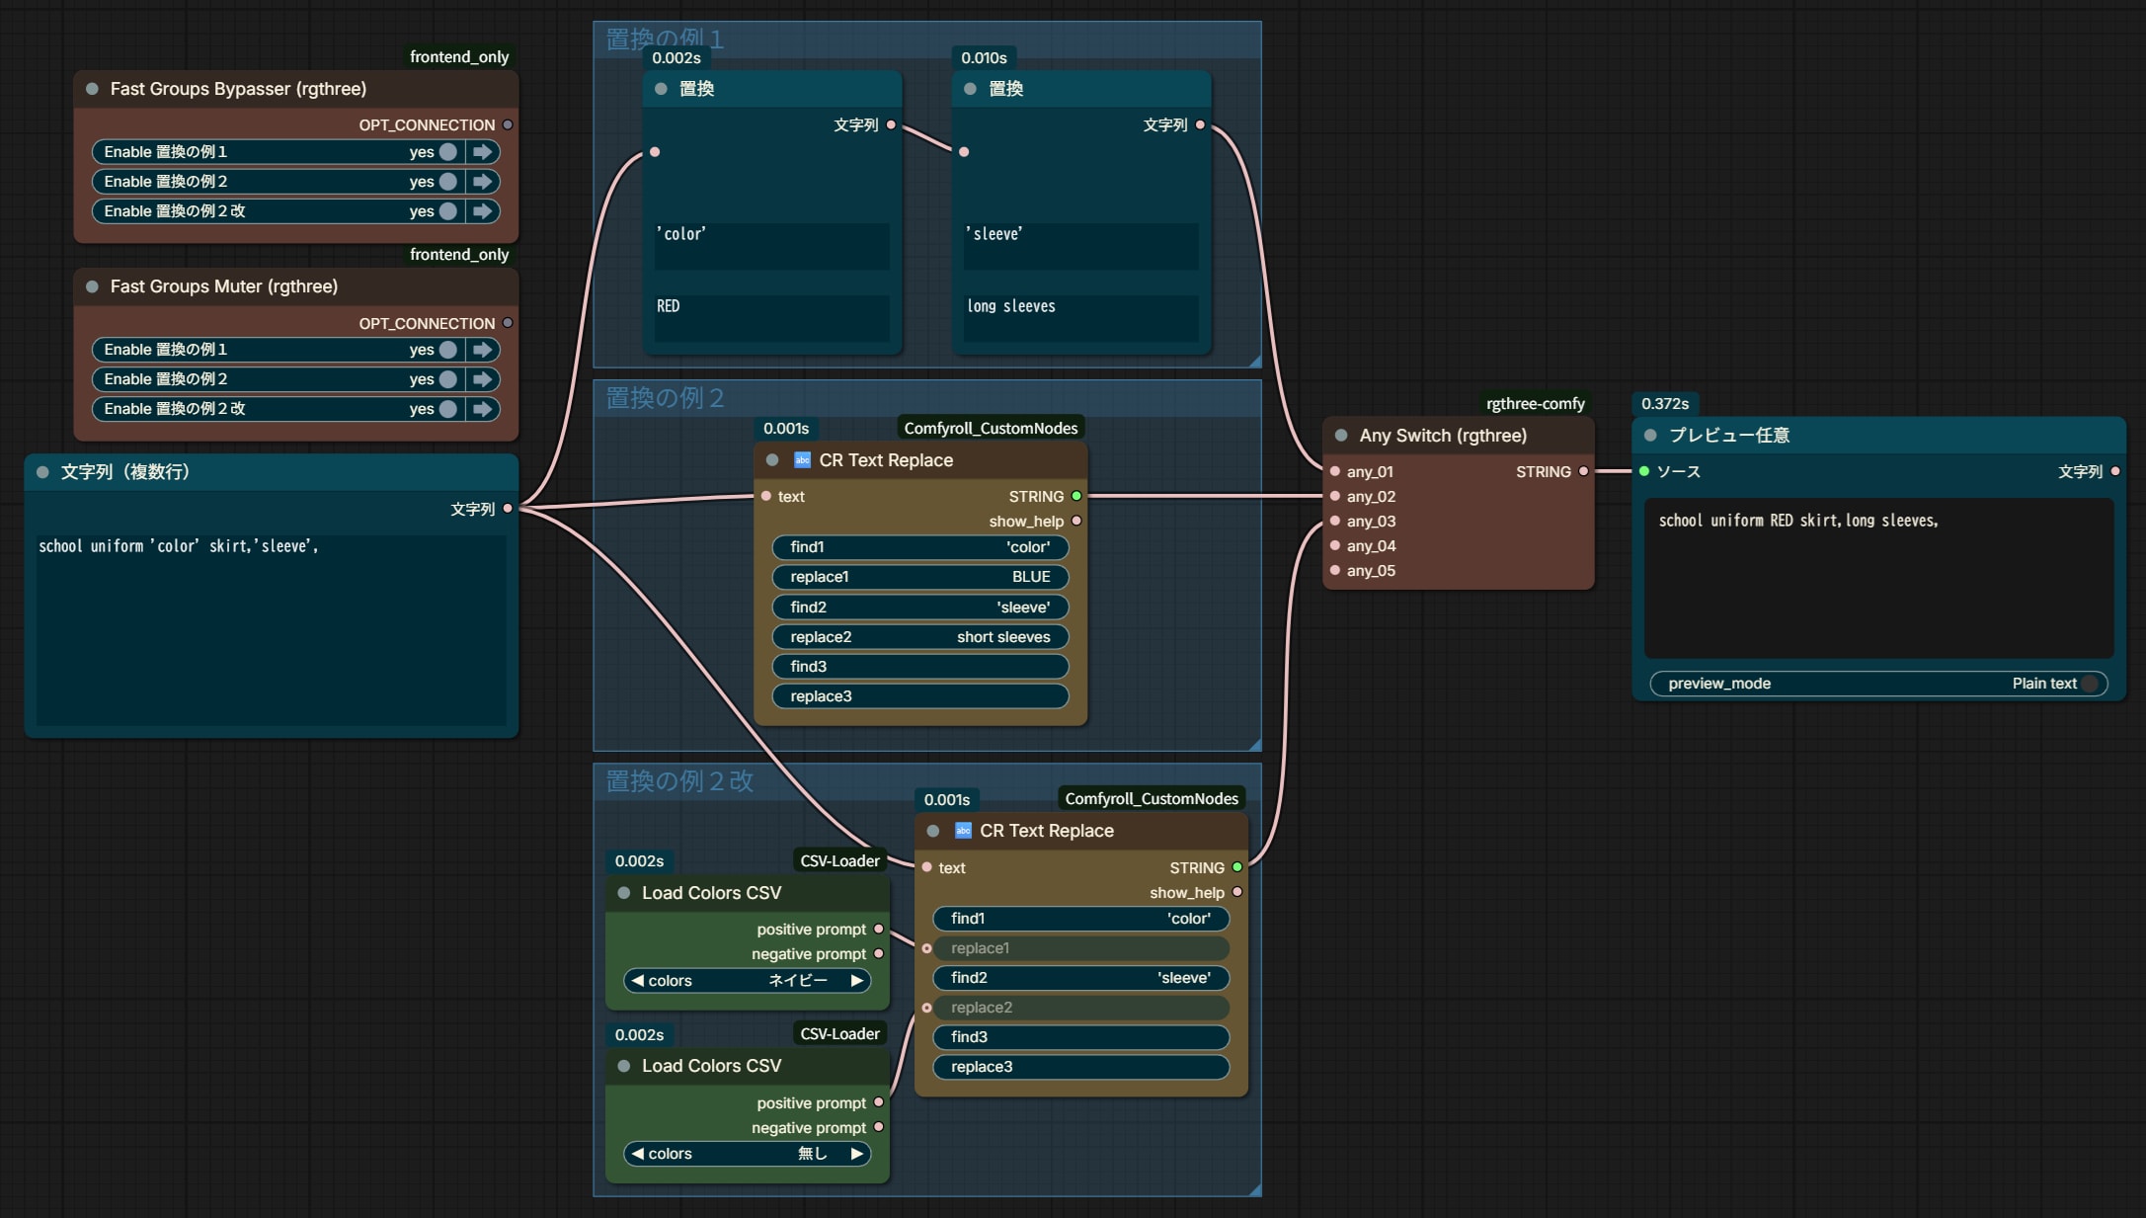Toggle Muter Enable 置換の例１ yes switch
The height and width of the screenshot is (1218, 2146).
pyautogui.click(x=448, y=350)
